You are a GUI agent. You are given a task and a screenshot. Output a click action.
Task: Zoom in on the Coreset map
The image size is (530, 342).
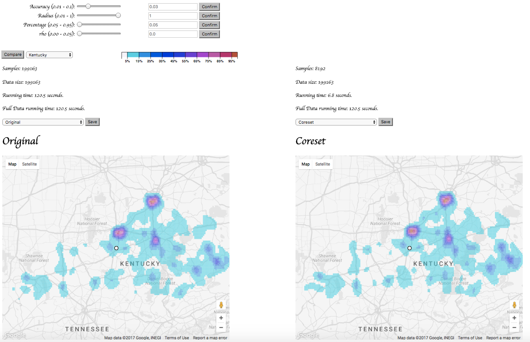click(515, 318)
